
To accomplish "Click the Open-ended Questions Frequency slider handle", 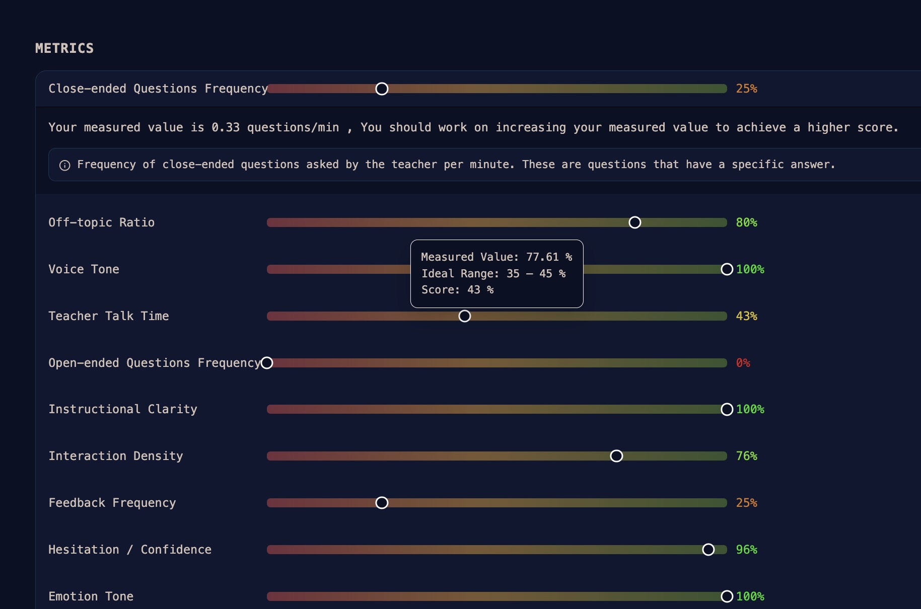I will [267, 363].
